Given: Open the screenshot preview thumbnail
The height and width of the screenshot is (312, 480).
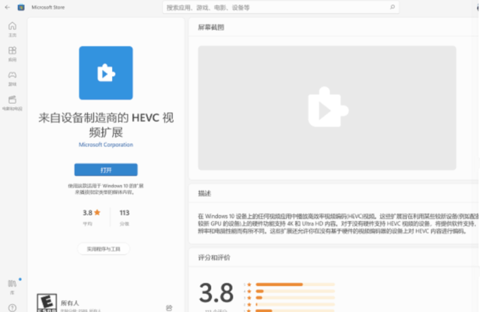Looking at the screenshot, I should tap(327, 108).
